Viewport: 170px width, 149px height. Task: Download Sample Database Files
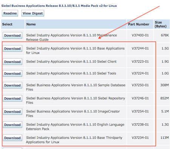[x=12, y=85]
